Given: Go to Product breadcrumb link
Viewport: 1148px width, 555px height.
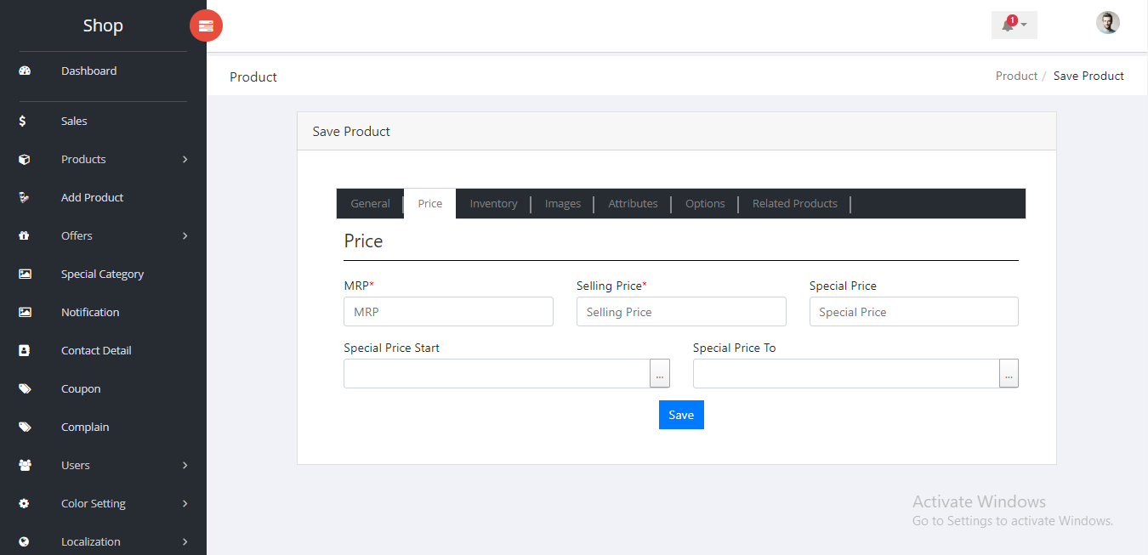Looking at the screenshot, I should point(1016,76).
